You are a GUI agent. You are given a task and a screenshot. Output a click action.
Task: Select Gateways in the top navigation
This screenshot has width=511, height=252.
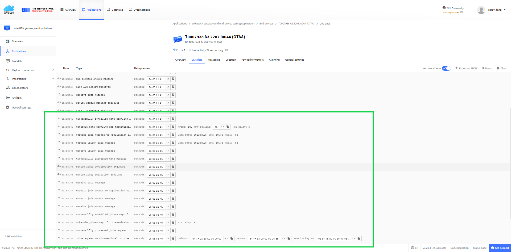pos(115,10)
